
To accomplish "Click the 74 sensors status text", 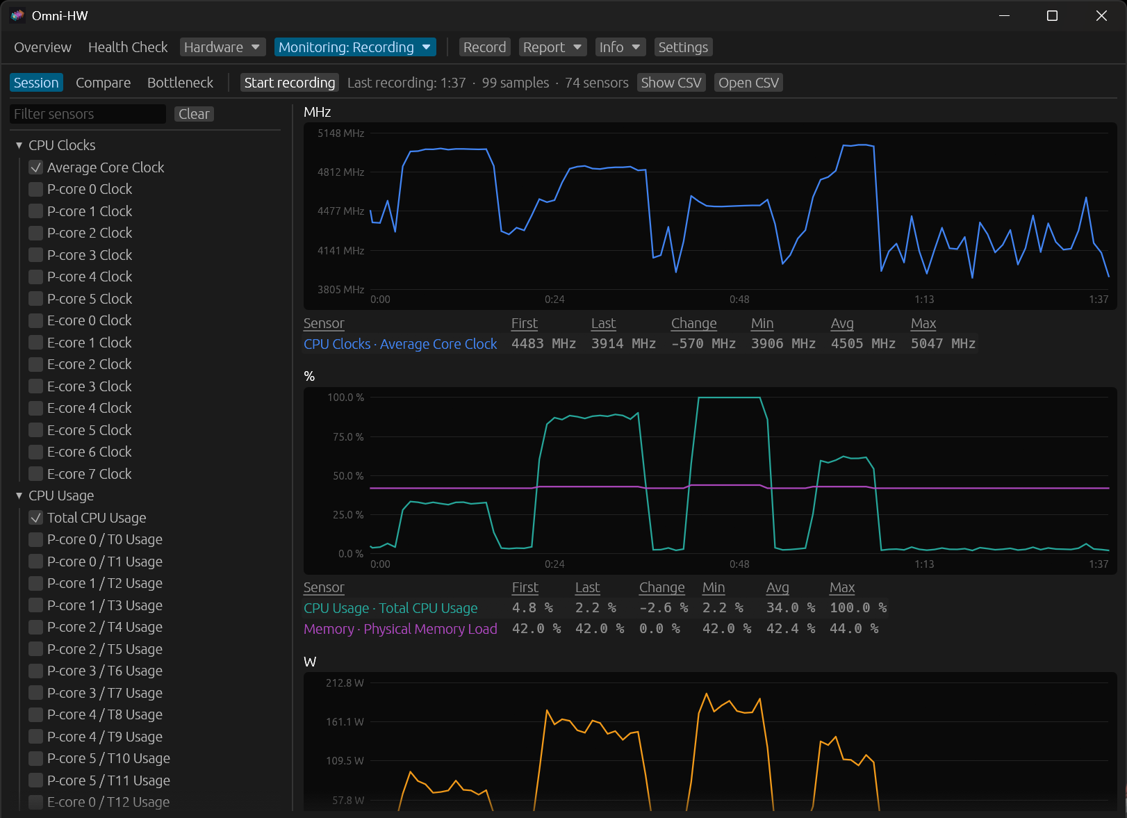I will tap(596, 83).
